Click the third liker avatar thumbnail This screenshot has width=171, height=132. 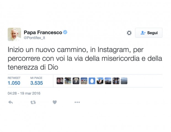(x=76, y=81)
